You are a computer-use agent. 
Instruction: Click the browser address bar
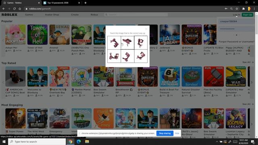[123, 9]
